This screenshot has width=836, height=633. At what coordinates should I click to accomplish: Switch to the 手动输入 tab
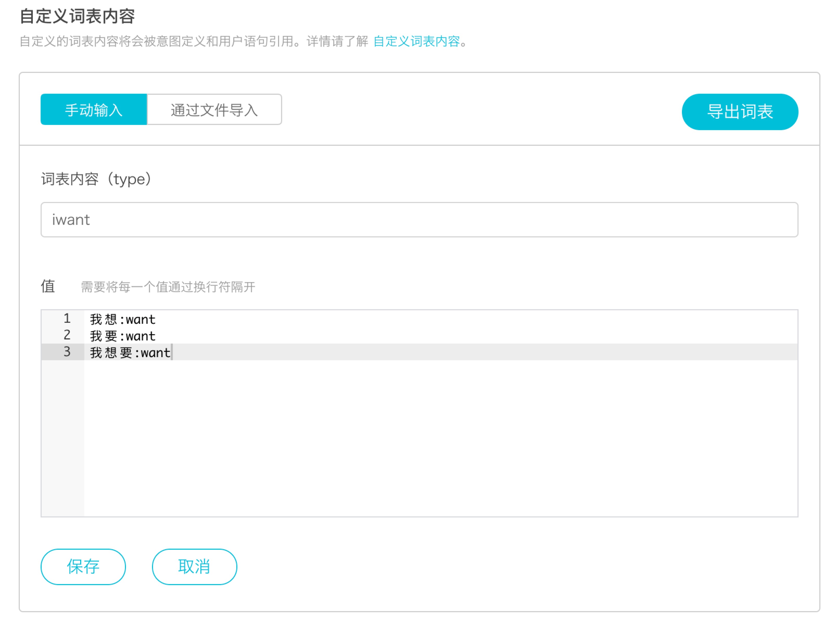tap(93, 110)
